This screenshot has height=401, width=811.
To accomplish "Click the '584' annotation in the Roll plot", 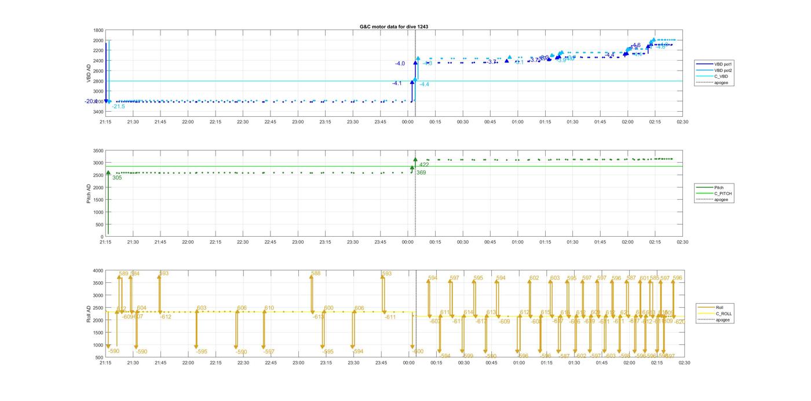I will point(135,274).
